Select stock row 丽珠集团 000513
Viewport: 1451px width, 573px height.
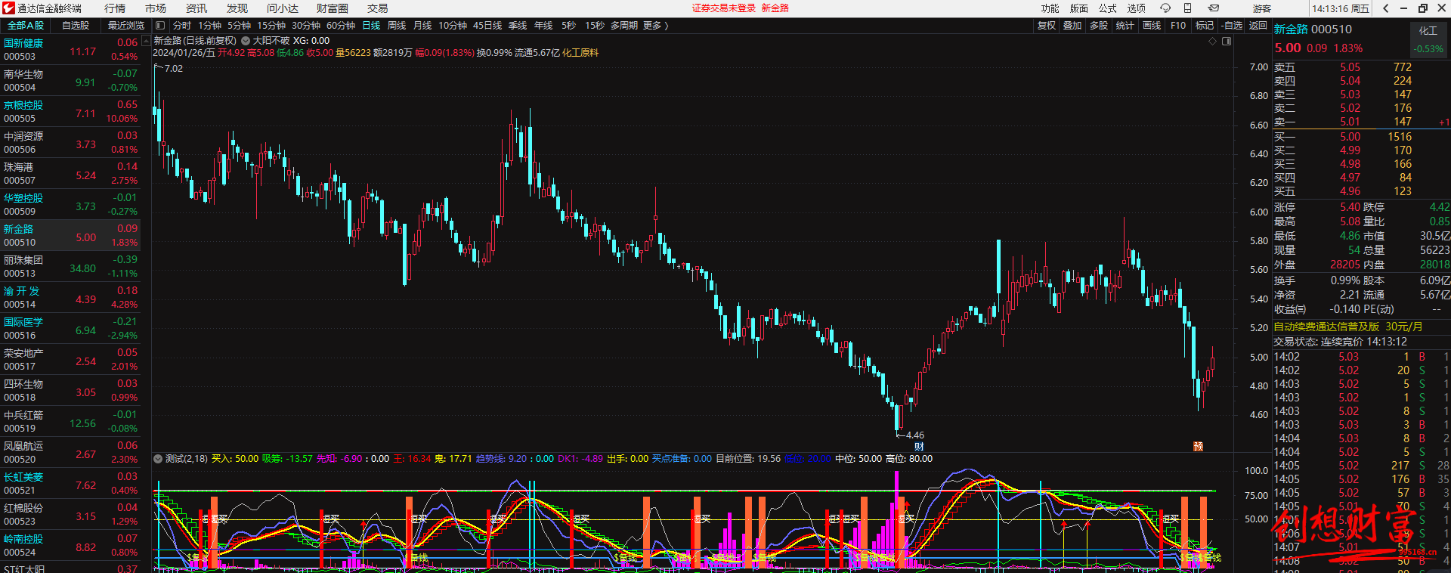pos(70,267)
